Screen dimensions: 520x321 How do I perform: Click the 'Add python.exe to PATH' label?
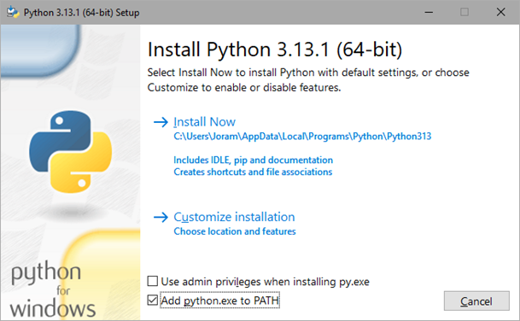220,301
